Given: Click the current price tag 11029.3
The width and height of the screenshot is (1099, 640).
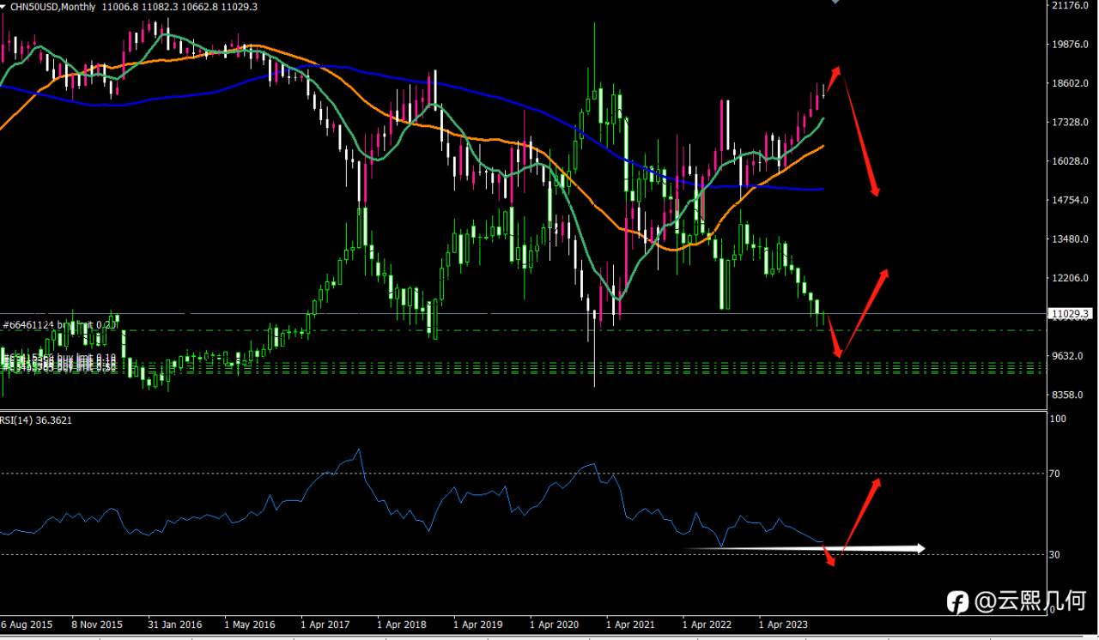Looking at the screenshot, I should pos(1072,314).
